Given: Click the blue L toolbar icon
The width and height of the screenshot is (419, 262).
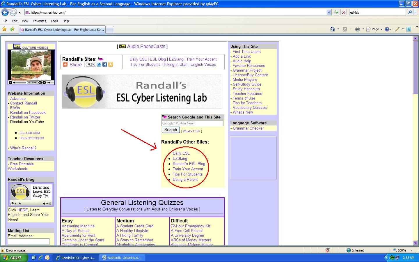Looking at the screenshot, I should click(409, 29).
